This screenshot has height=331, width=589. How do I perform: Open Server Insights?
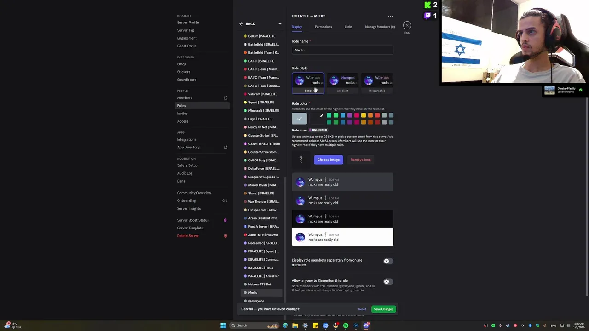point(189,208)
